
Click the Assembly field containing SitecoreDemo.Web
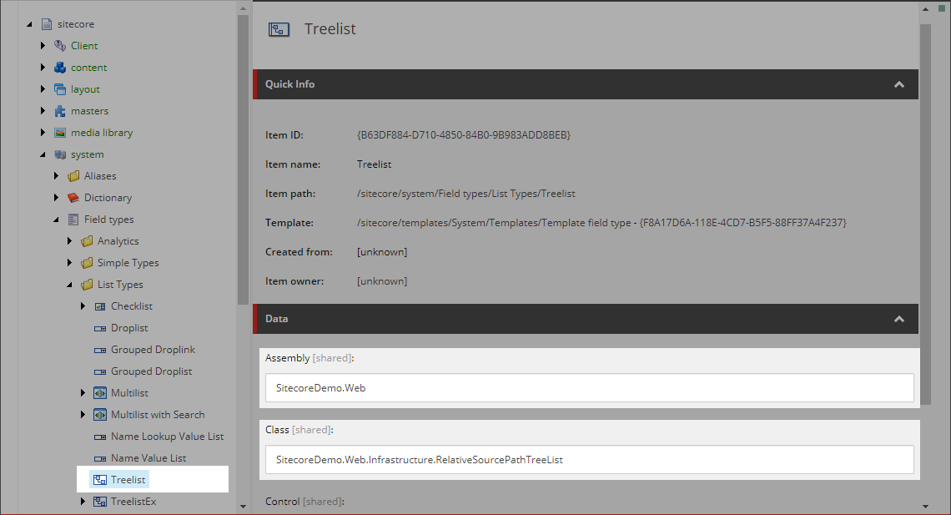pyautogui.click(x=590, y=387)
